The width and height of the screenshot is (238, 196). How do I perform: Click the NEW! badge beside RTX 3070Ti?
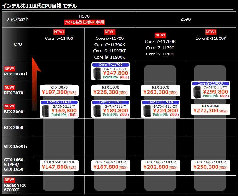click(x=9, y=69)
